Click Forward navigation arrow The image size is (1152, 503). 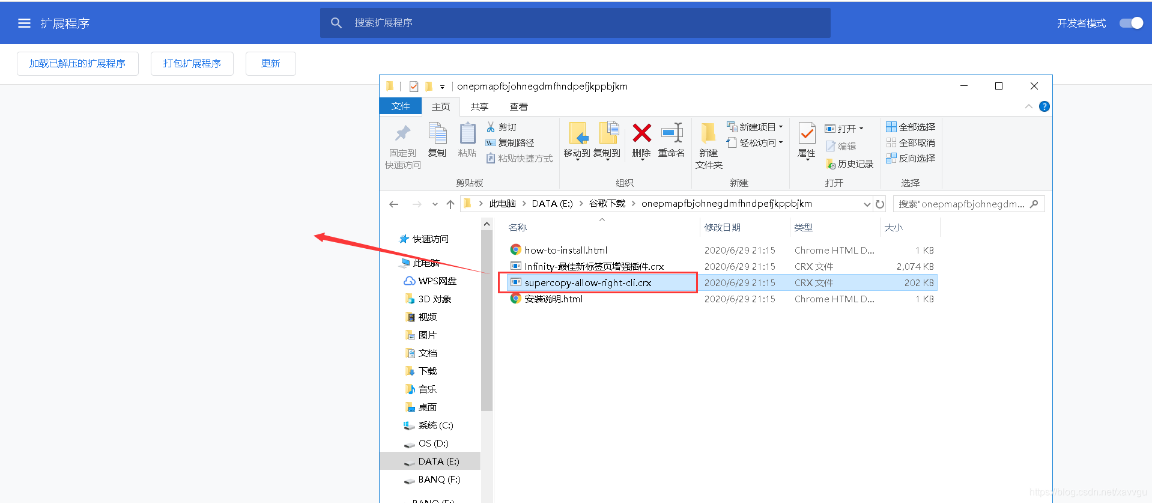pyautogui.click(x=416, y=204)
